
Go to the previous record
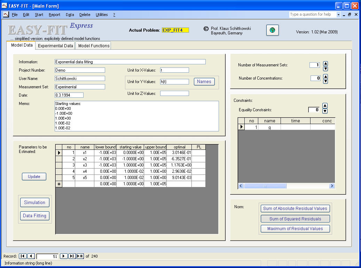pyautogui.click(x=31, y=256)
